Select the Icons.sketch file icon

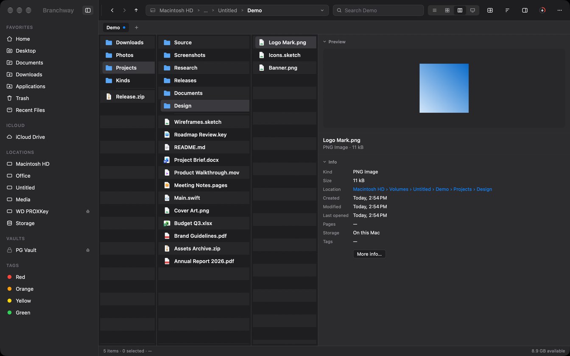pyautogui.click(x=261, y=55)
